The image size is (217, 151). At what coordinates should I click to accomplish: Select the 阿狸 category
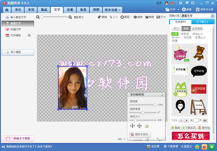(175, 41)
